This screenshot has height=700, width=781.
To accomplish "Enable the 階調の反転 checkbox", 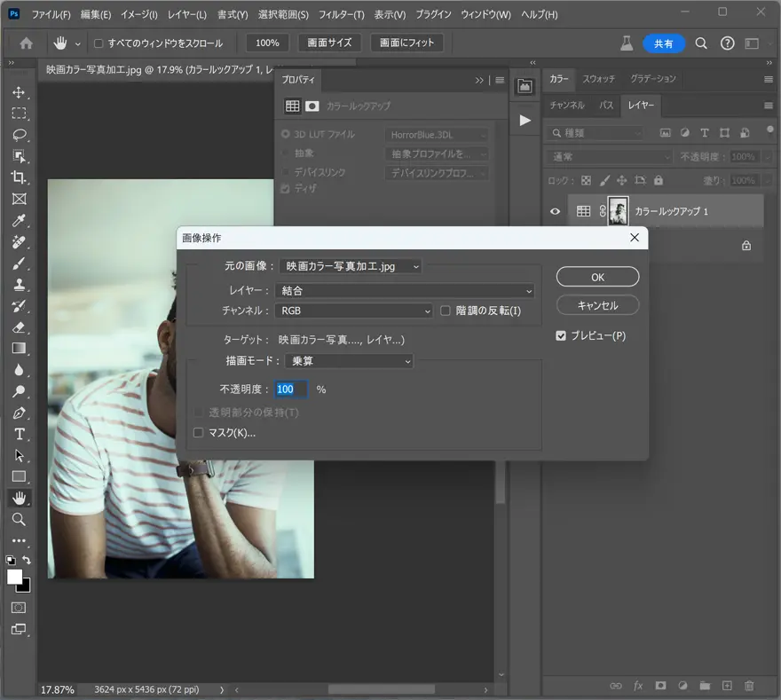I will [x=446, y=311].
